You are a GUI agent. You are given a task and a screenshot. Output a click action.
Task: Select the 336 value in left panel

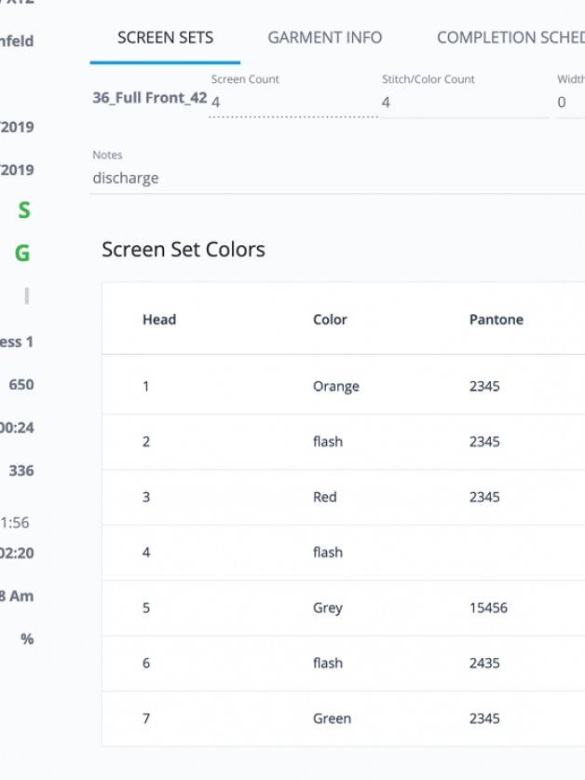click(21, 471)
